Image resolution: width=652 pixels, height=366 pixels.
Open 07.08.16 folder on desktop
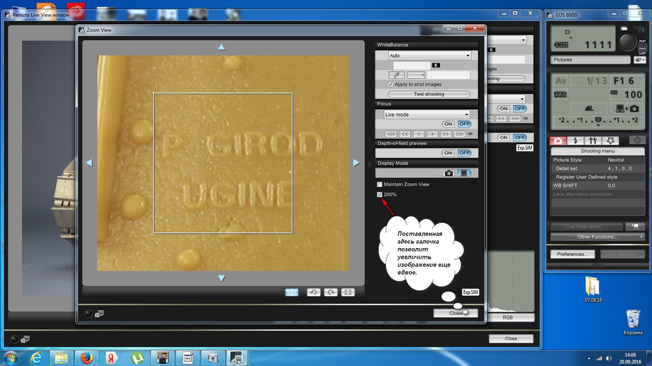[x=593, y=290]
